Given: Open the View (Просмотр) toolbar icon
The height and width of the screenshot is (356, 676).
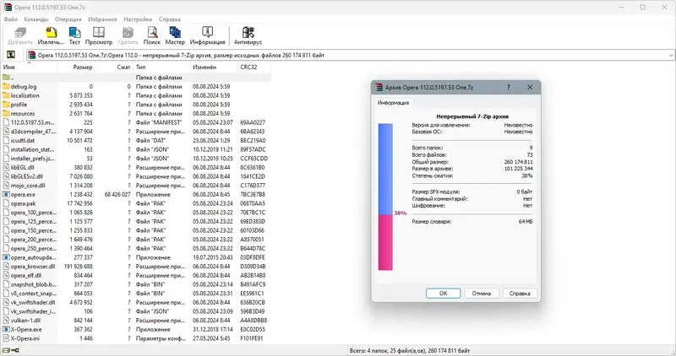Looking at the screenshot, I should click(x=99, y=33).
